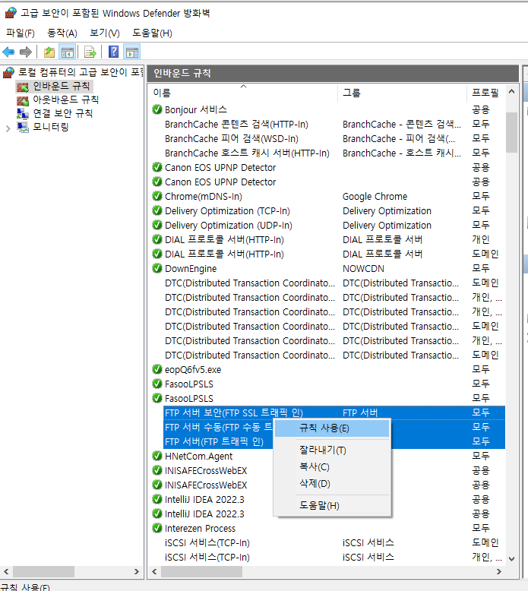This screenshot has width=528, height=591.
Task: Select the BranchCache 호스트 캐시 서버(HTTP-In) rule
Action: [247, 153]
